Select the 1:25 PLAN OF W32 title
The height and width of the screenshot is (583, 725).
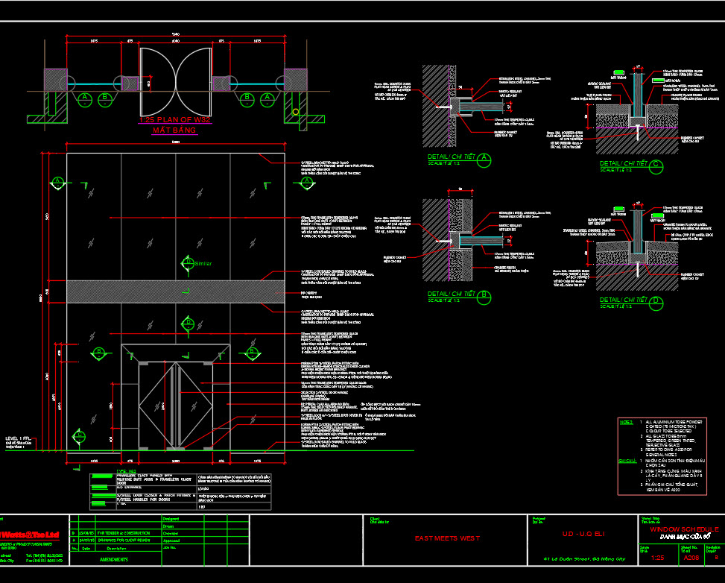point(175,120)
